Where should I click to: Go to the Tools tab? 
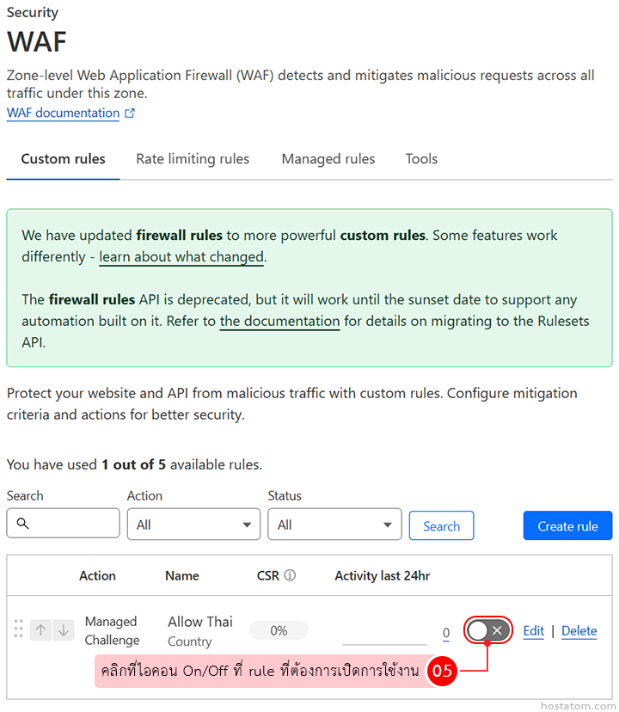(421, 159)
